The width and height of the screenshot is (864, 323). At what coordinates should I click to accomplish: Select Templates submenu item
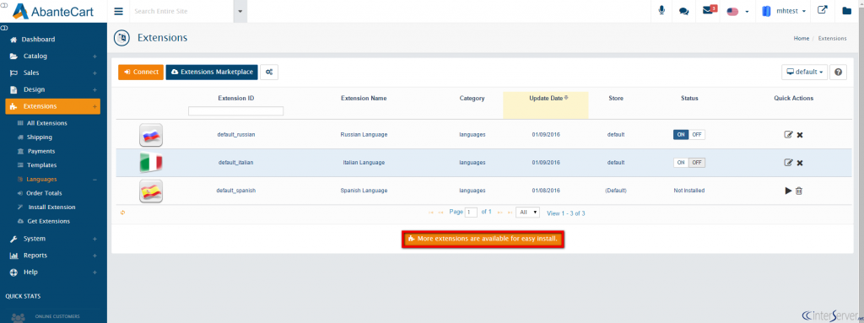(41, 164)
